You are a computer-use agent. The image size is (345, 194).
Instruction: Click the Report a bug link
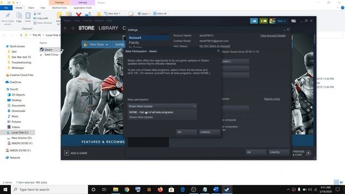(272, 99)
